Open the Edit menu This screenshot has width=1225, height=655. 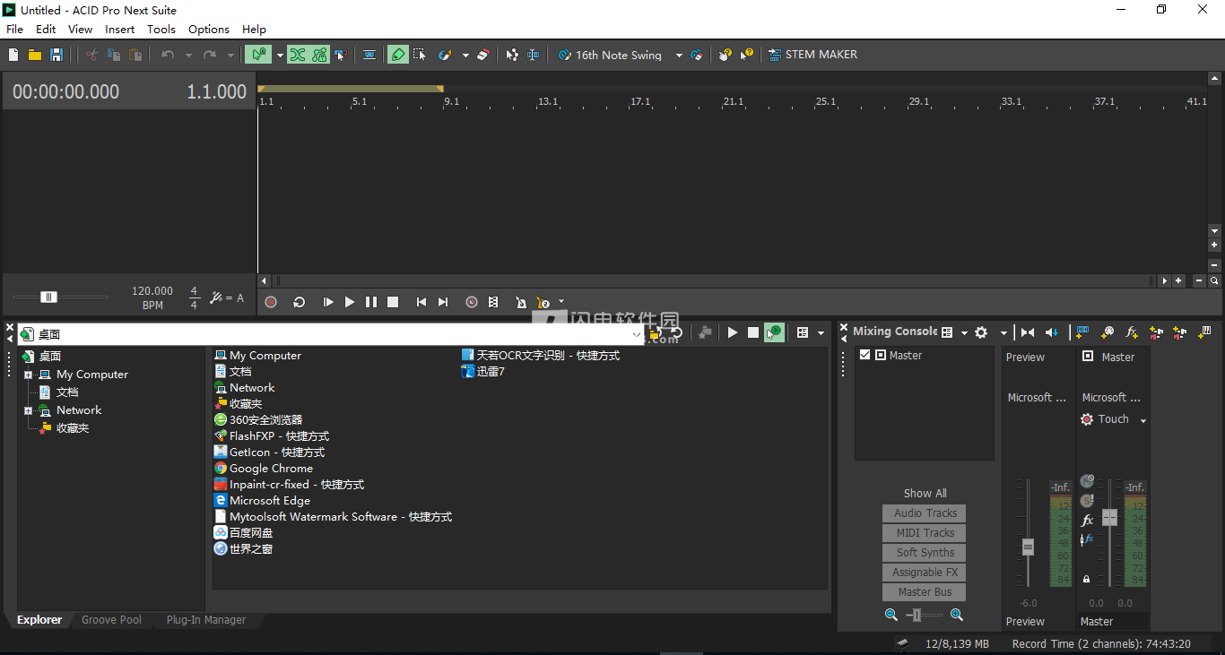click(46, 29)
